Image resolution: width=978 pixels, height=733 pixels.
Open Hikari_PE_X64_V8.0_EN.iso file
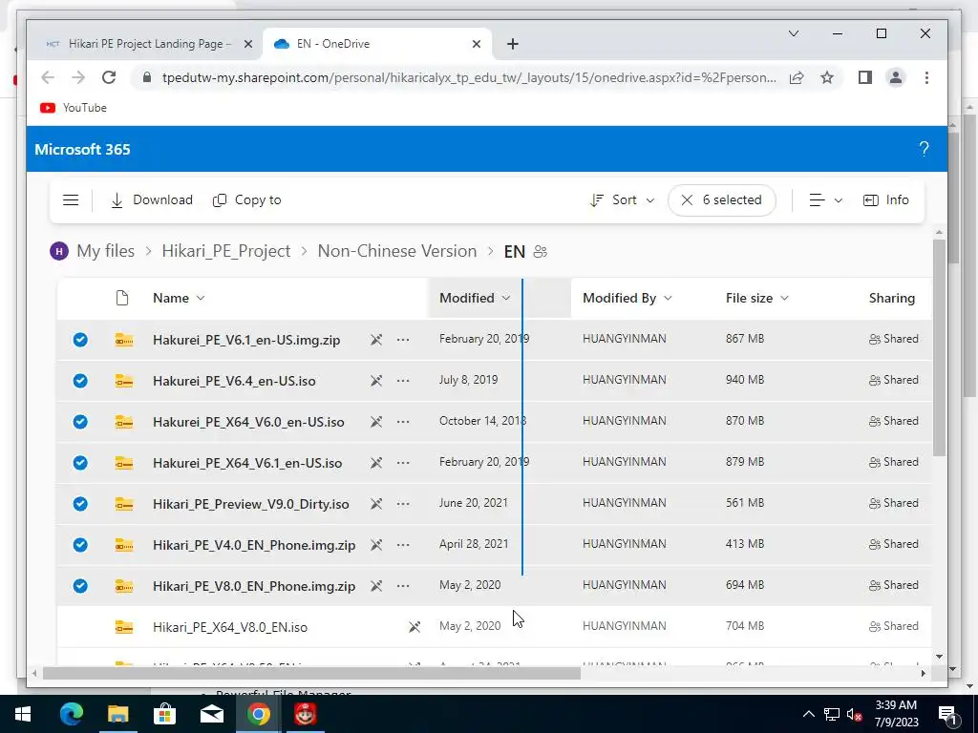point(230,628)
